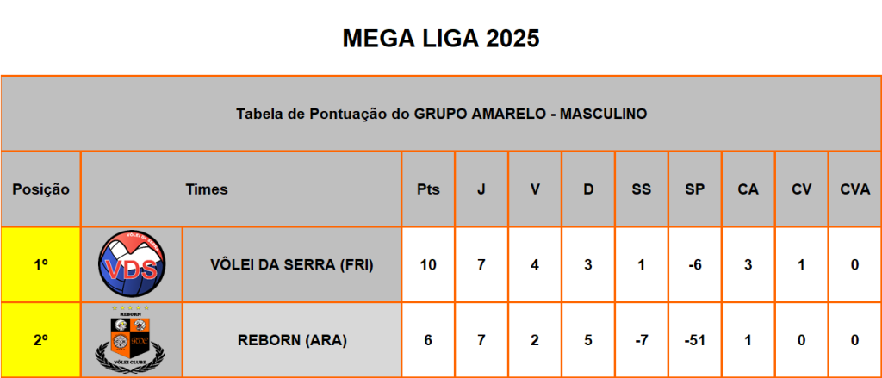This screenshot has height=378, width=882.
Task: Select Vôlei da Serra's -6 SP value
Action: 695,264
